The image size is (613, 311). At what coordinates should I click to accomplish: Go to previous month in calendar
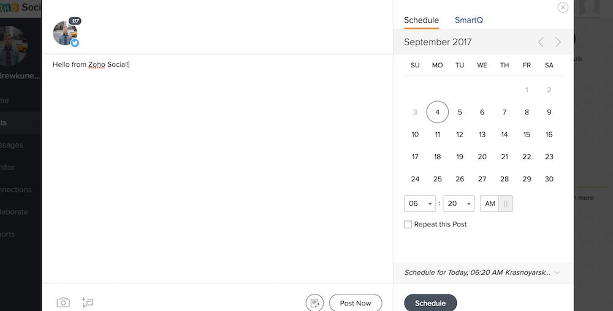pyautogui.click(x=541, y=42)
